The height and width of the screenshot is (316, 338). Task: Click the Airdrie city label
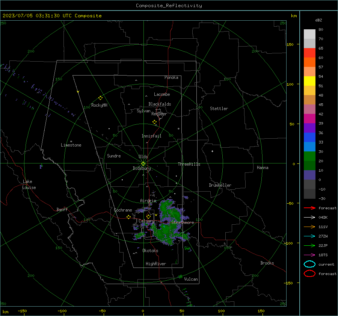148,201
